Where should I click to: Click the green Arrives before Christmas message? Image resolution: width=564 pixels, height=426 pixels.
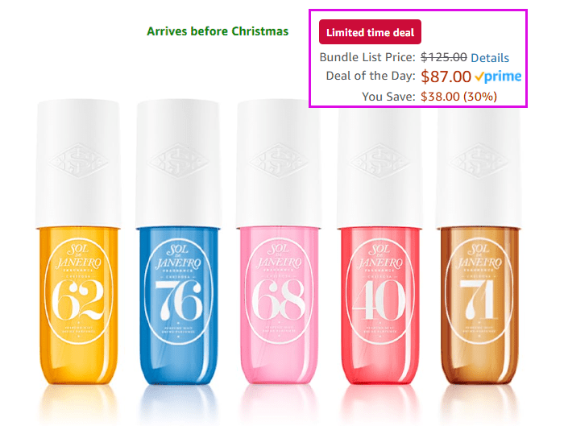[218, 31]
